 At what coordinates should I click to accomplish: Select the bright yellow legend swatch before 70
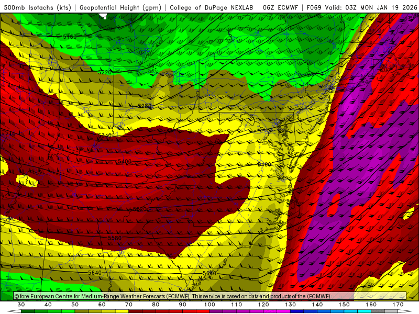click(122, 311)
